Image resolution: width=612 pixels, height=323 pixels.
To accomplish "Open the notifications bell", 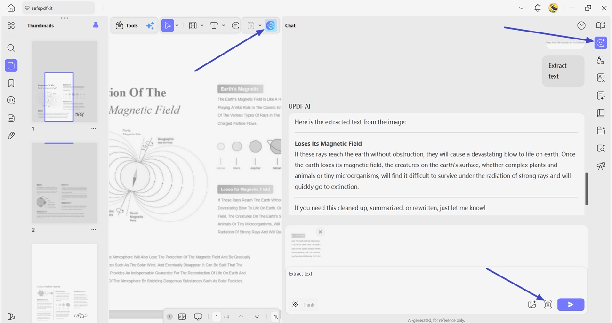I will click(x=538, y=8).
